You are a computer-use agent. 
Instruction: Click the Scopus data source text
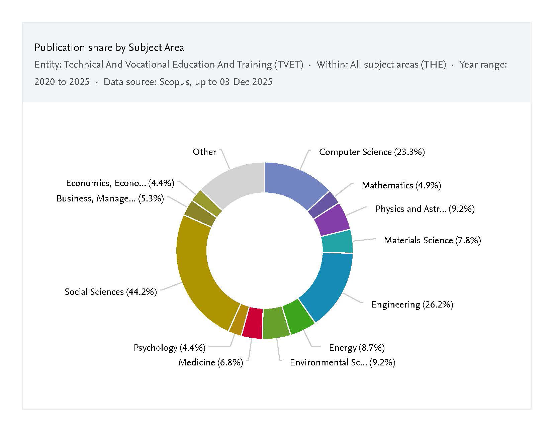click(x=188, y=82)
